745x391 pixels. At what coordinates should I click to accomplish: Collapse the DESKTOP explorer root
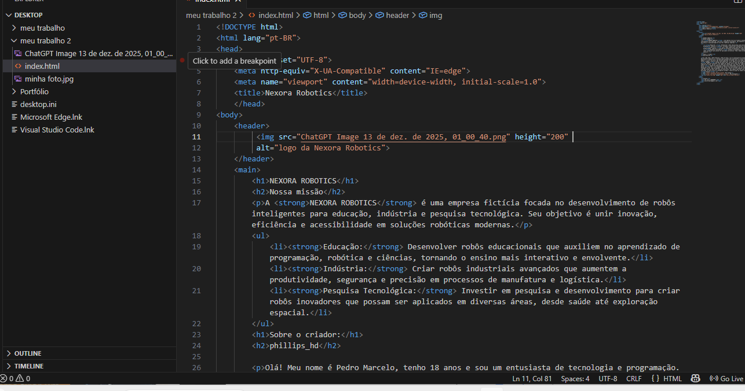click(28, 15)
